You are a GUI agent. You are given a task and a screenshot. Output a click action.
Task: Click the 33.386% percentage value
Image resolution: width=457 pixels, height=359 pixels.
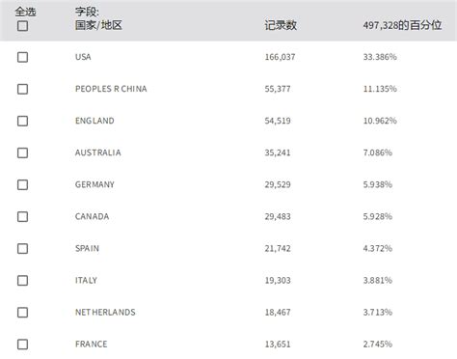380,57
